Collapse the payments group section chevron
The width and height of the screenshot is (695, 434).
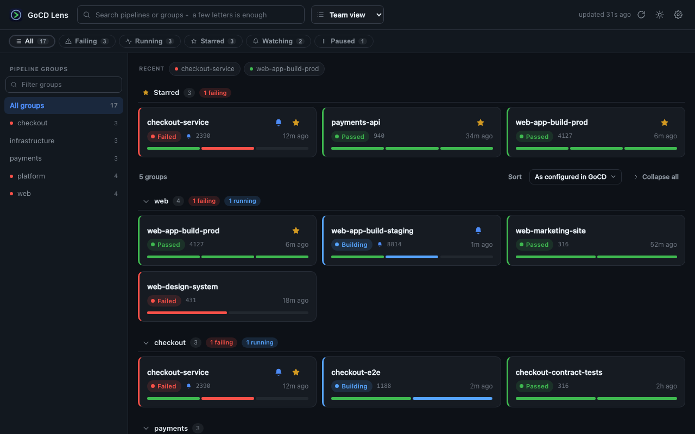(146, 429)
